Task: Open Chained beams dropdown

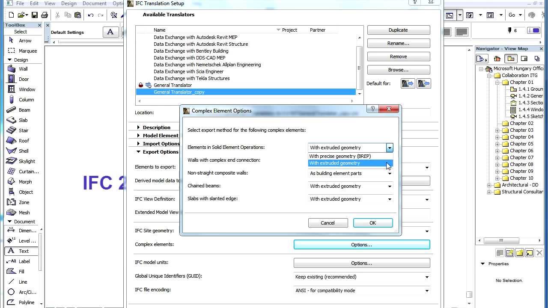Action: pyautogui.click(x=350, y=186)
